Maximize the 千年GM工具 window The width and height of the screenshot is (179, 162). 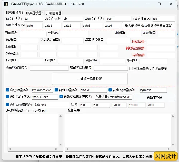tap(159, 4)
